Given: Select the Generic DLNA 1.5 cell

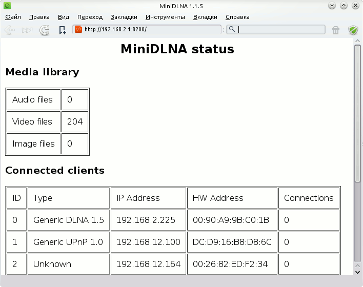Looking at the screenshot, I should pyautogui.click(x=69, y=220).
